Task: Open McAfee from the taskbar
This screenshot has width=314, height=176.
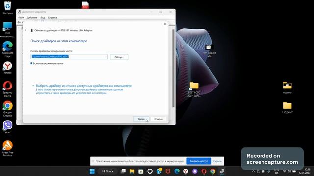Action: click(168, 171)
